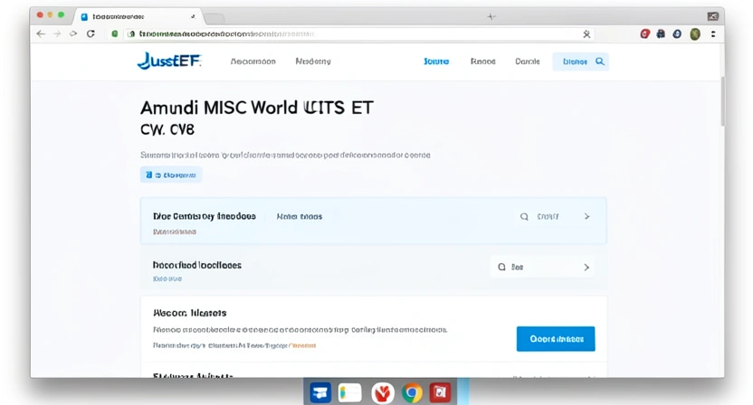Go back using the browser back arrow
This screenshot has width=753, height=405.
[x=41, y=33]
